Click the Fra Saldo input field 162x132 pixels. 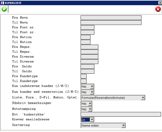tap(87, 66)
